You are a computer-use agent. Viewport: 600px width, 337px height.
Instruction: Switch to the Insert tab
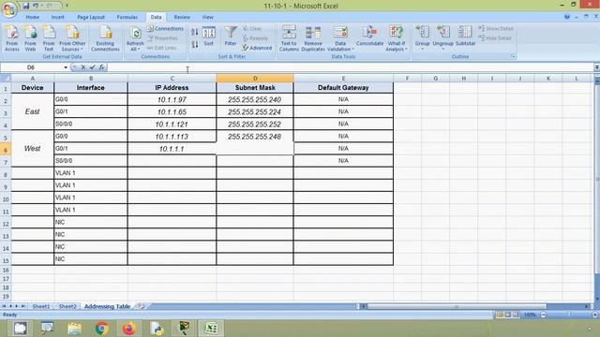point(58,17)
